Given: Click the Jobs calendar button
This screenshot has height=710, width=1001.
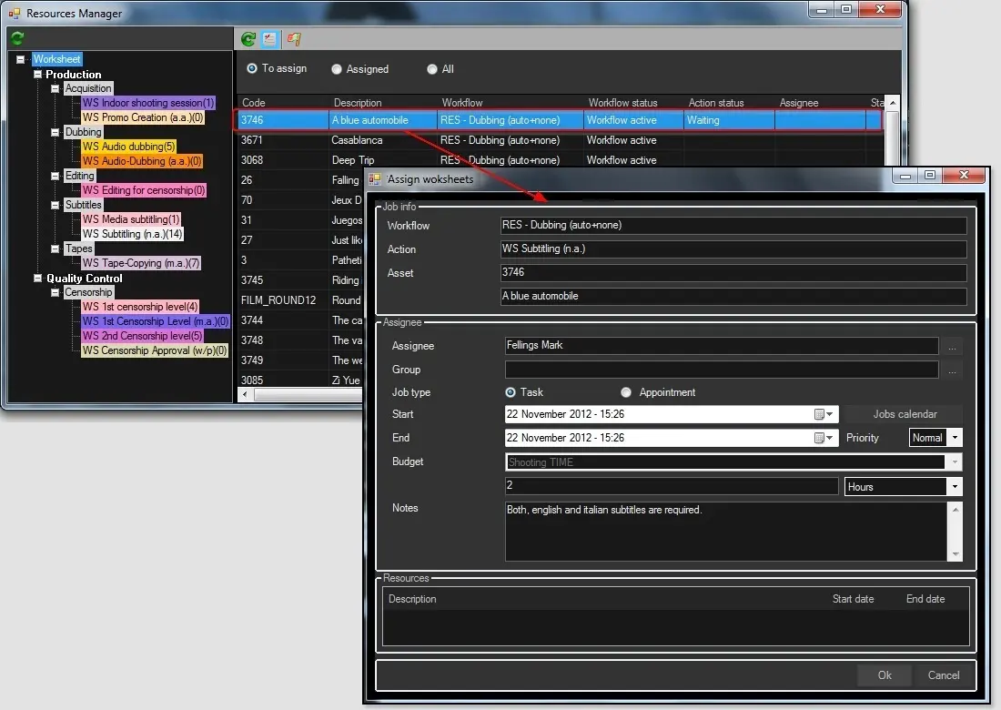Looking at the screenshot, I should point(904,414).
